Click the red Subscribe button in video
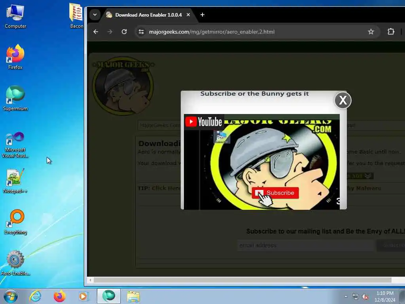 point(275,193)
